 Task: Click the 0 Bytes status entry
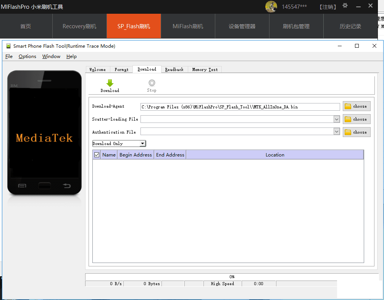click(x=142, y=284)
